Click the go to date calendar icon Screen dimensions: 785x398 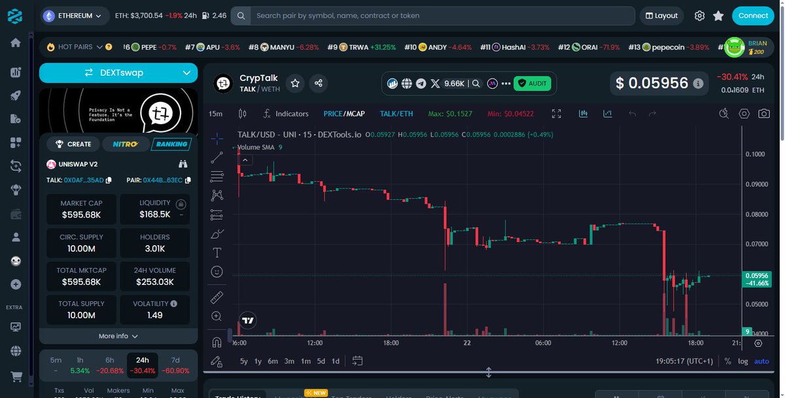pyautogui.click(x=357, y=361)
